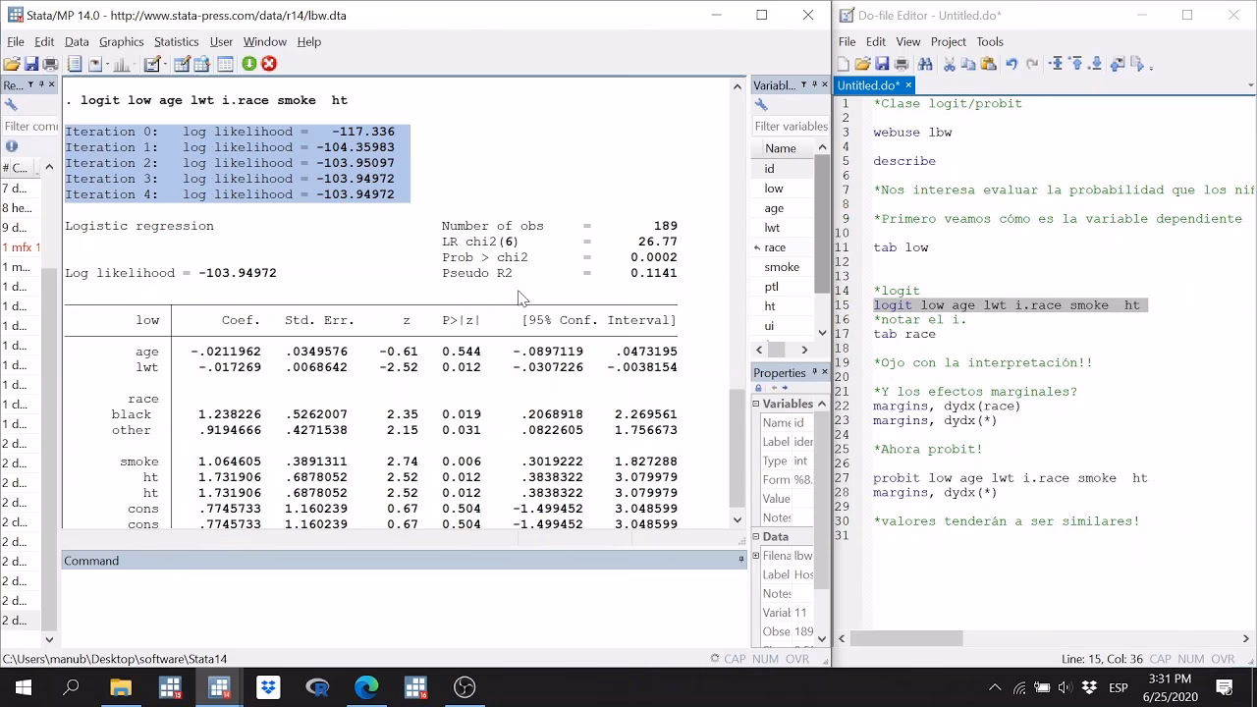Select the smoke variable in the Variables list
Image resolution: width=1257 pixels, height=707 pixels.
pyautogui.click(x=782, y=267)
